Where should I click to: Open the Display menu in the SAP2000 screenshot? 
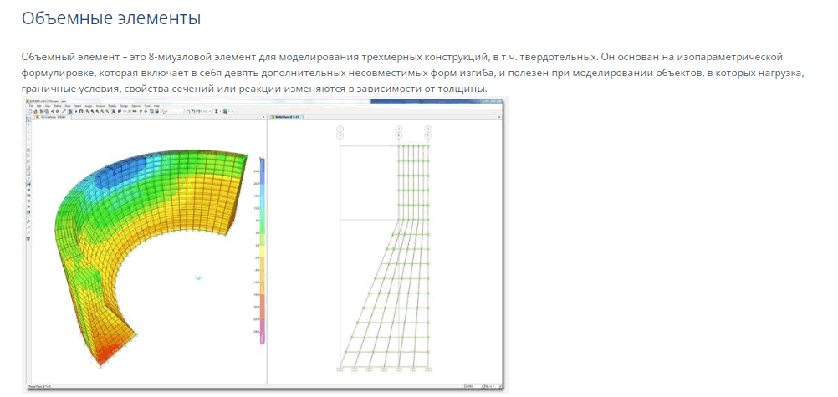[x=112, y=106]
